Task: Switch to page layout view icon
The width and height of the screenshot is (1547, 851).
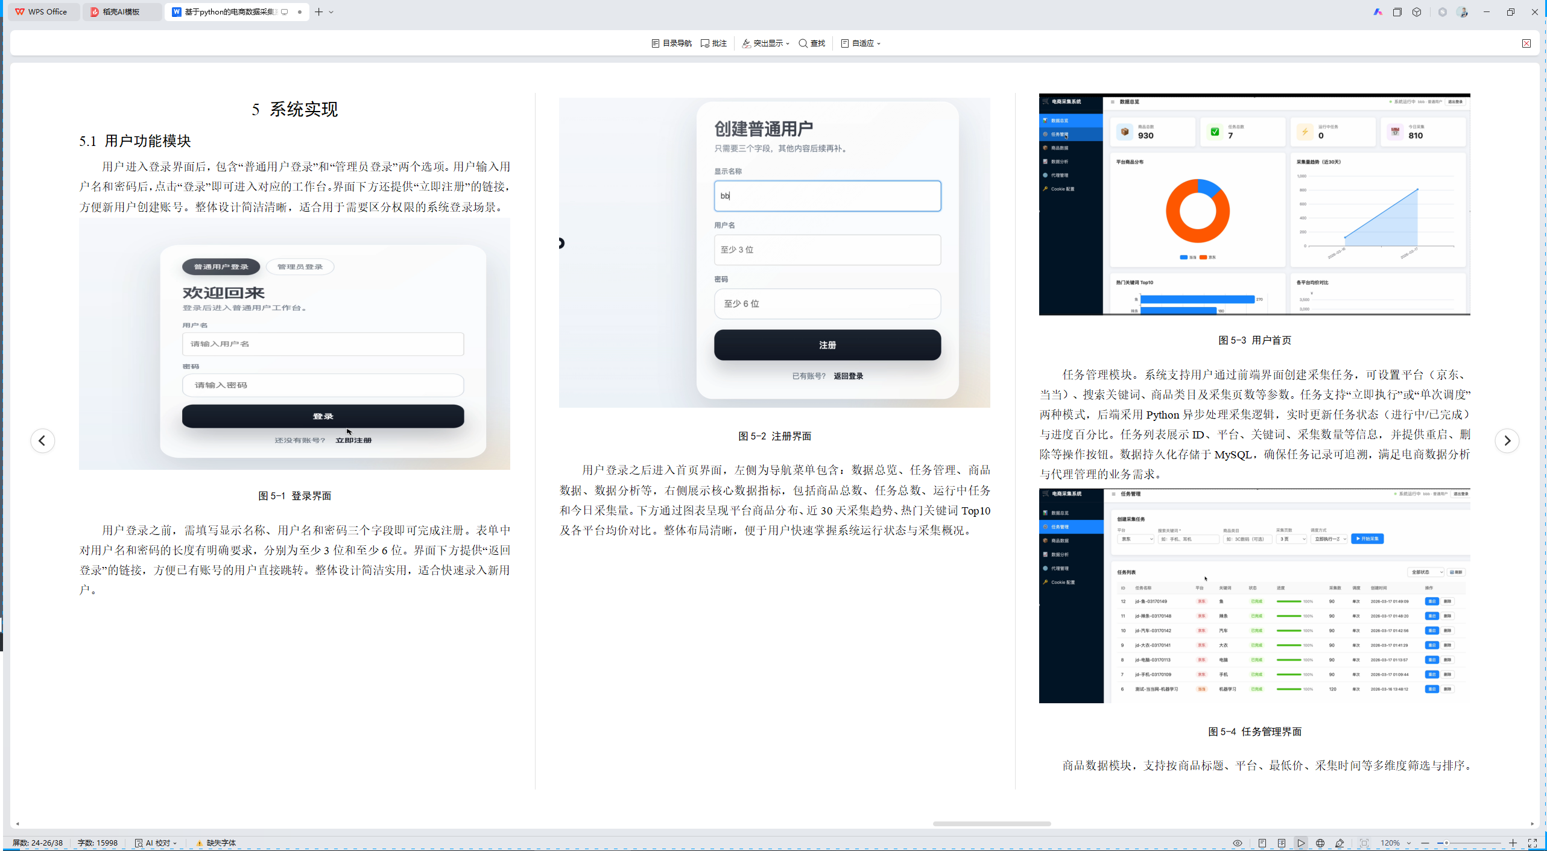Action: click(1262, 843)
